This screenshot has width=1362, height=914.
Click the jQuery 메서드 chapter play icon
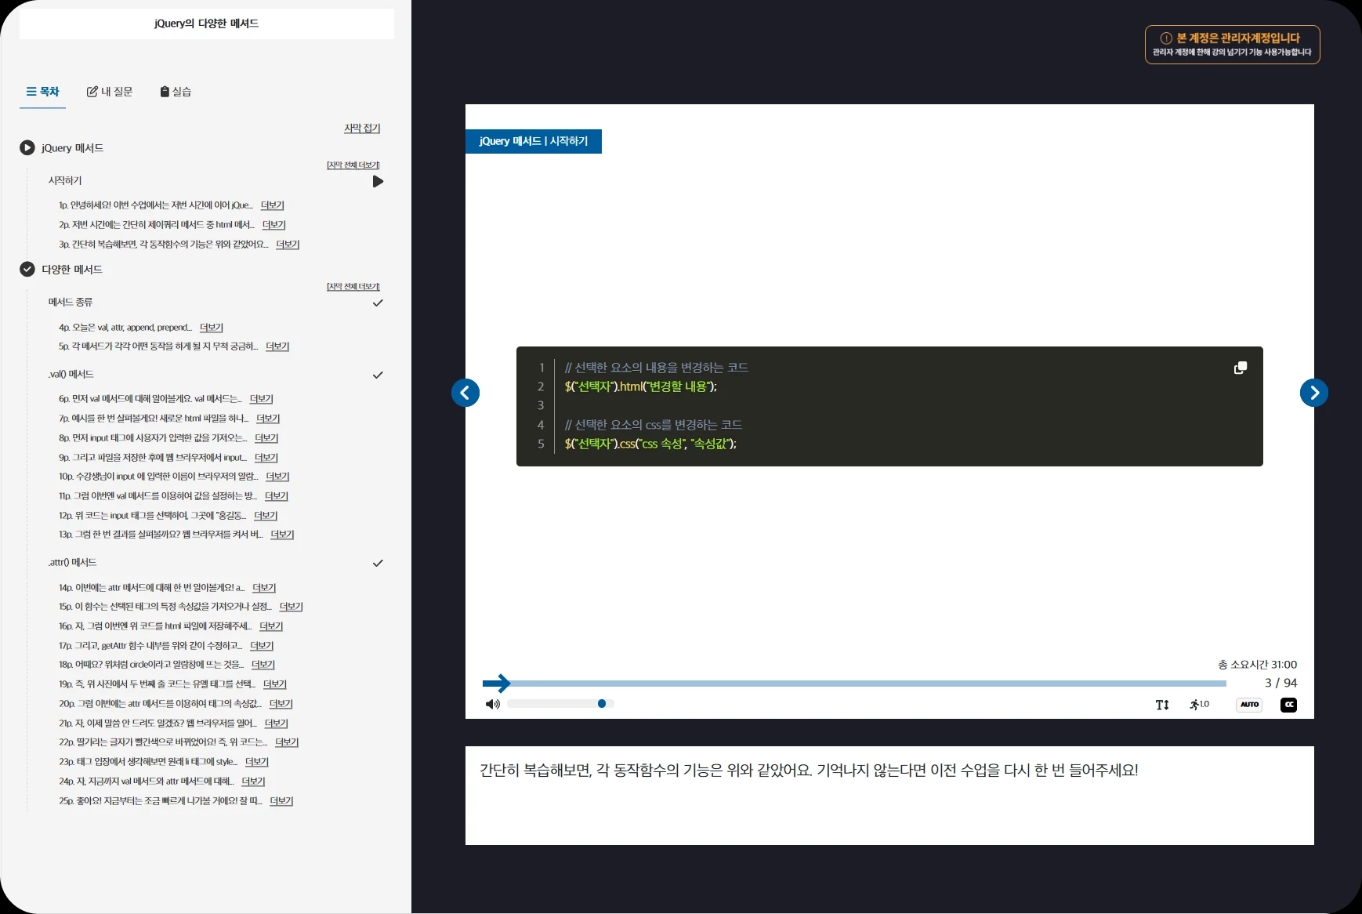tap(27, 147)
